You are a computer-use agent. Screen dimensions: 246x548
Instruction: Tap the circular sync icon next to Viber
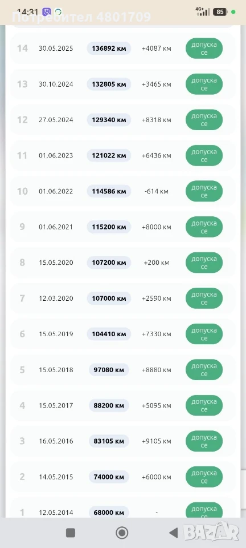click(58, 12)
